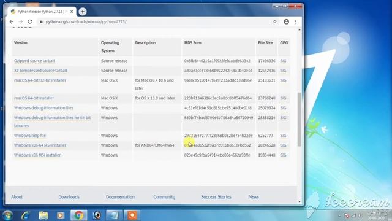Screen dimensions: 392x221
Task: Download XZ compressed source tarball
Action: (40, 71)
